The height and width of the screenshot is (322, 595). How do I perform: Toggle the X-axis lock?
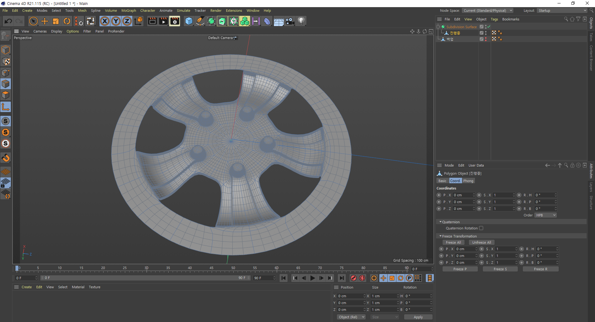pyautogui.click(x=105, y=21)
